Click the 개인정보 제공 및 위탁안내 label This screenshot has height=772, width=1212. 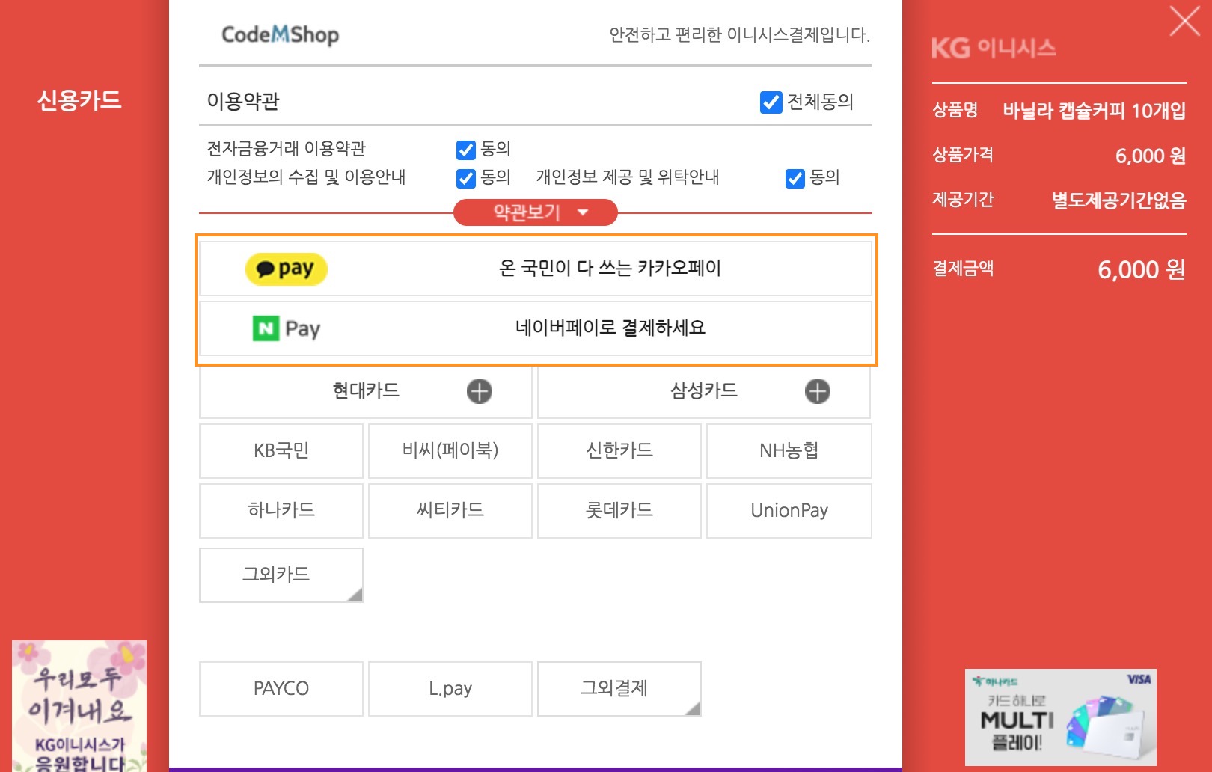[628, 177]
